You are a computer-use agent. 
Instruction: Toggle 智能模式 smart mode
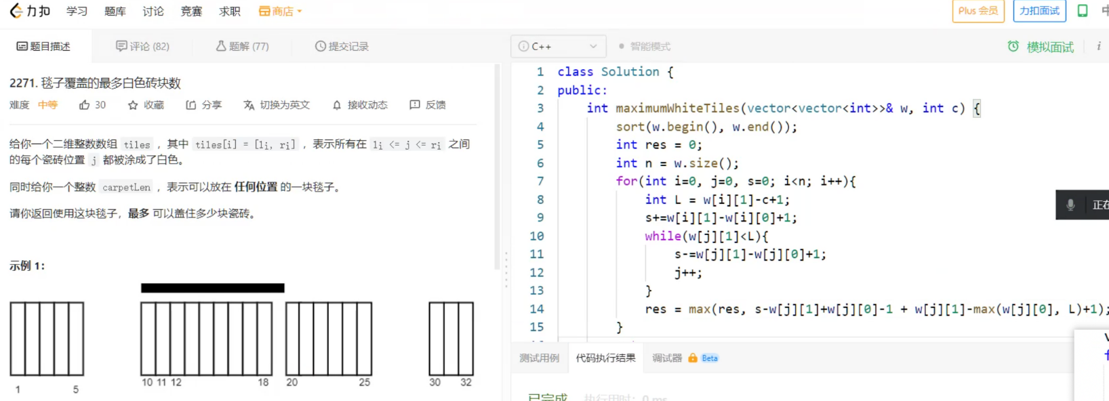pyautogui.click(x=644, y=46)
